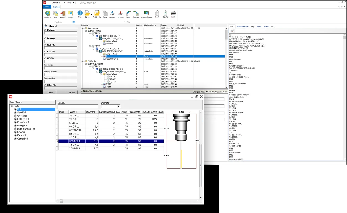Switch to the MDM tab
Image resolution: width=347 pixels, height=213 pixels.
coord(47,7)
